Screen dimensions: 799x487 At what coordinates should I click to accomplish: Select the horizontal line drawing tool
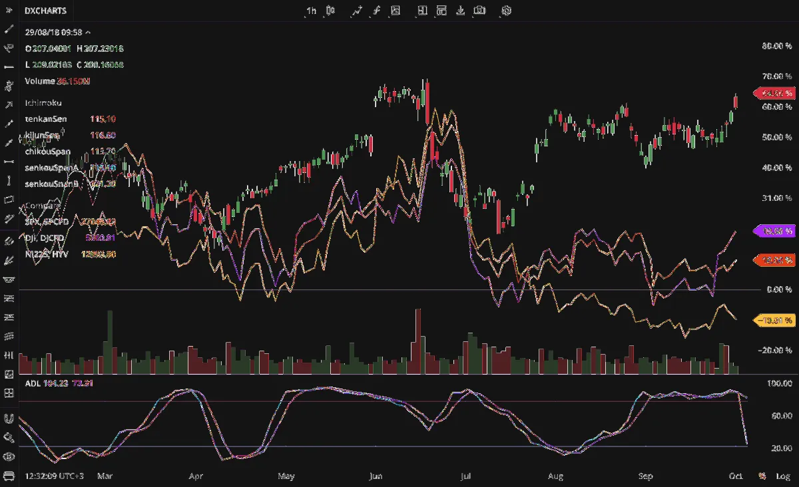tap(9, 67)
